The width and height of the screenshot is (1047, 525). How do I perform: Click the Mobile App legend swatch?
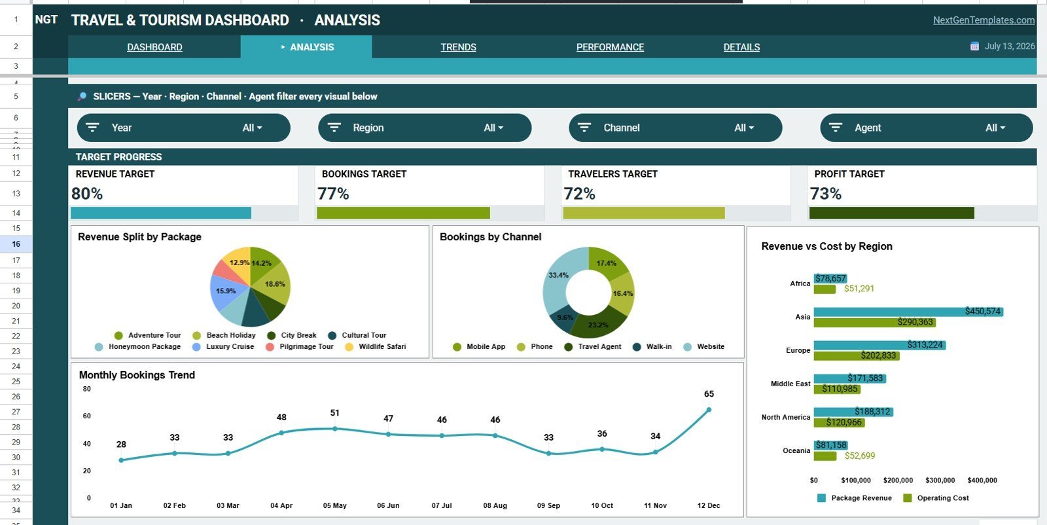(457, 347)
